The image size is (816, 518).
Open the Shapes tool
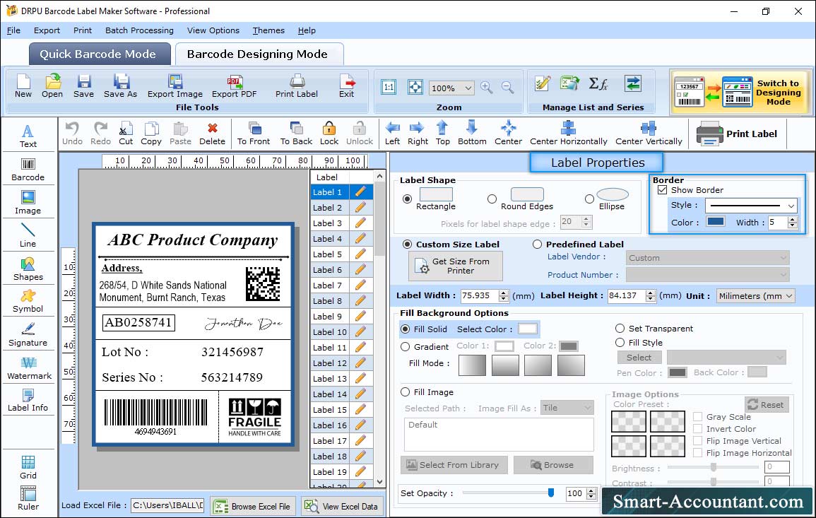point(28,269)
